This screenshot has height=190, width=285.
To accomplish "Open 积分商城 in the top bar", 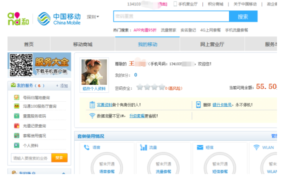I will pos(215,4).
